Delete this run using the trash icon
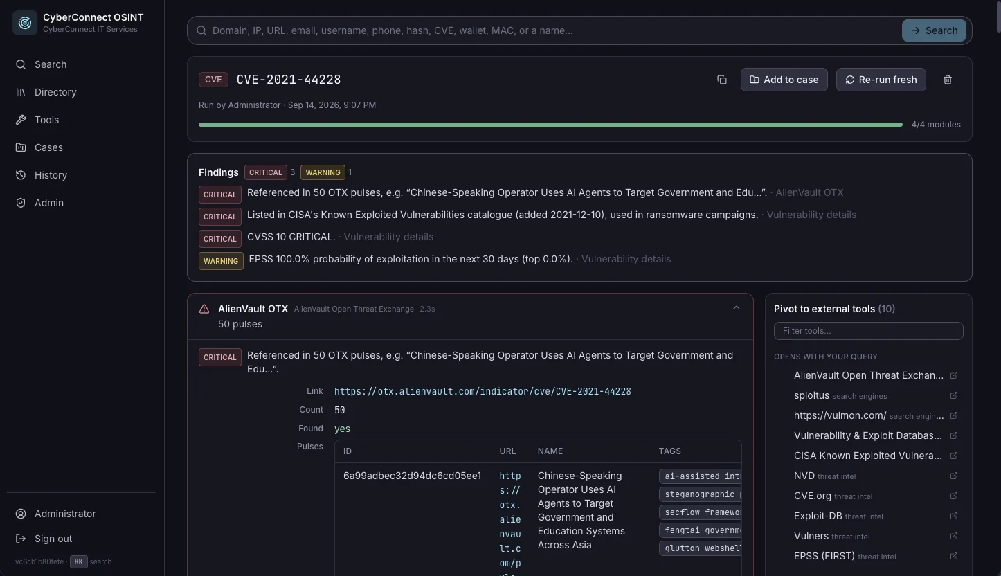 (948, 80)
